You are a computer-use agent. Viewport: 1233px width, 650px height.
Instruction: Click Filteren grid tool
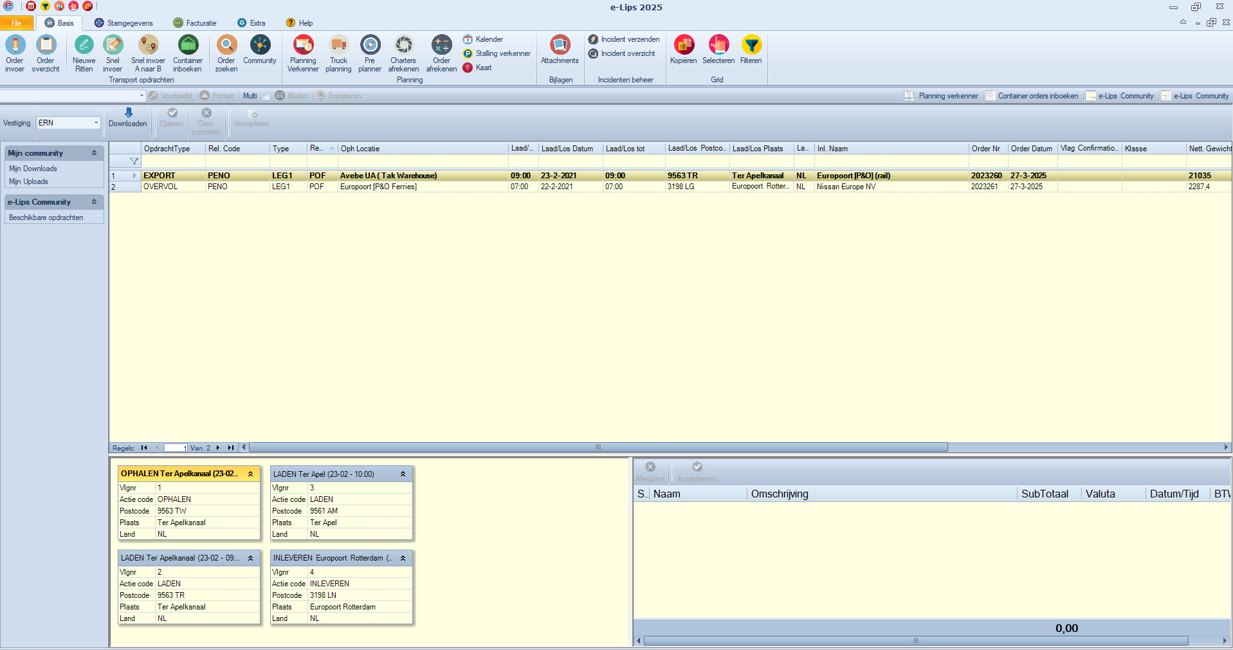pyautogui.click(x=751, y=50)
